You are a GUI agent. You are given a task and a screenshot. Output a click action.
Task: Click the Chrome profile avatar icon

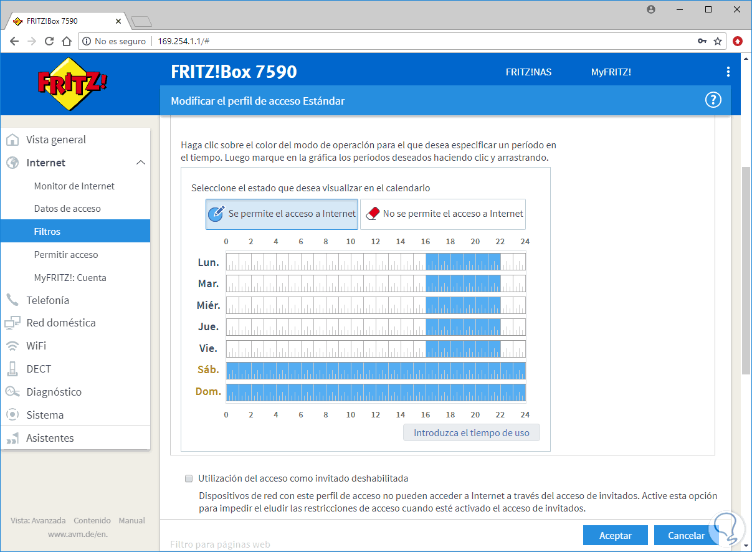coord(651,9)
